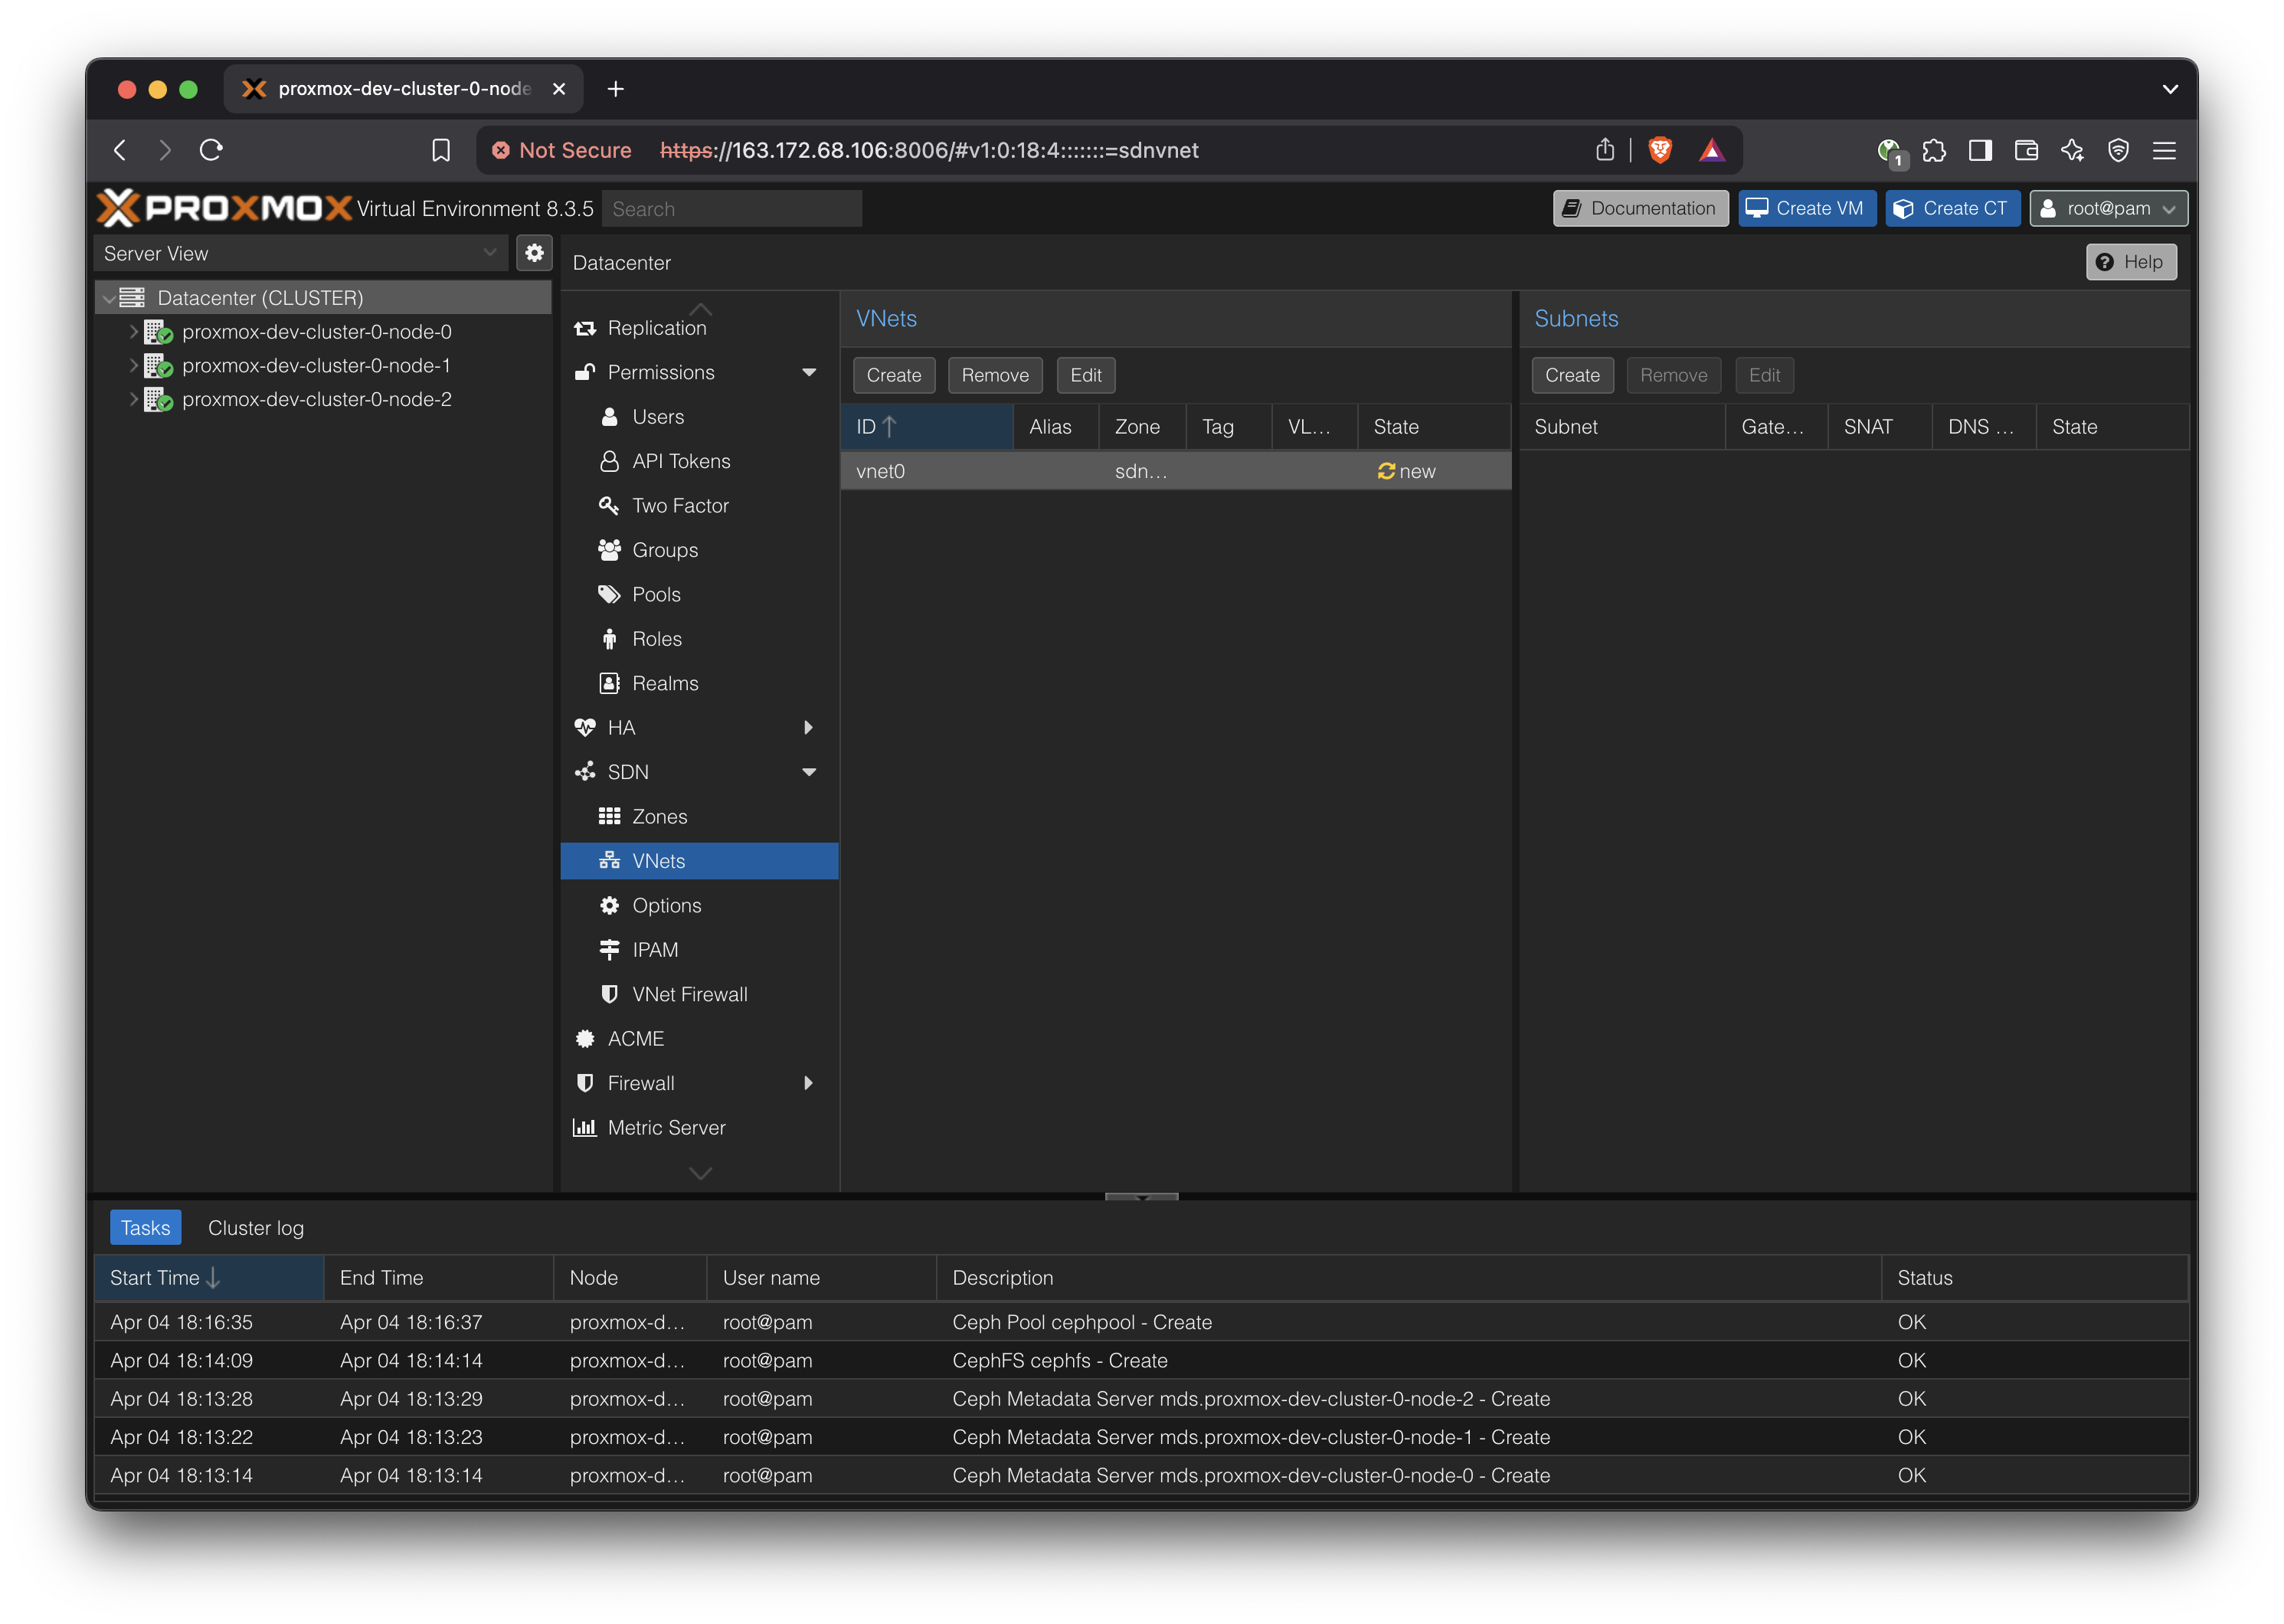Click Create in the Subnets panel

click(1572, 375)
